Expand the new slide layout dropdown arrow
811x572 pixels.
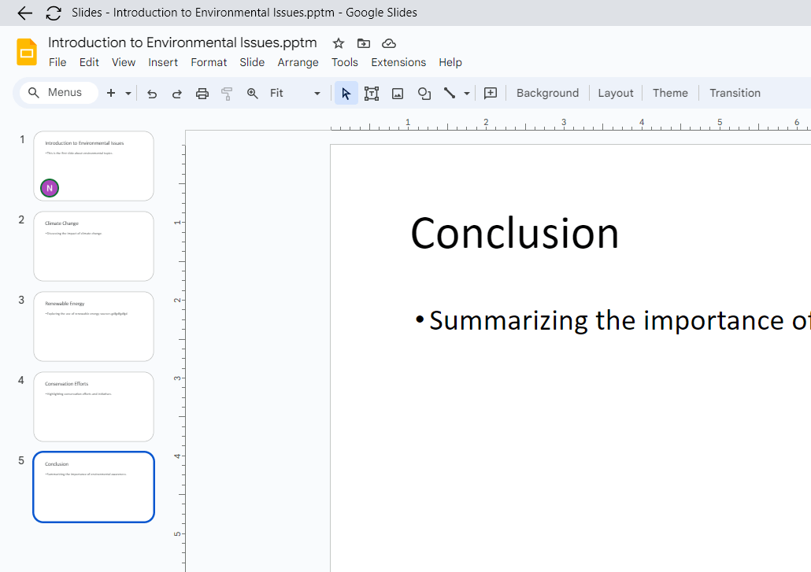tap(128, 94)
